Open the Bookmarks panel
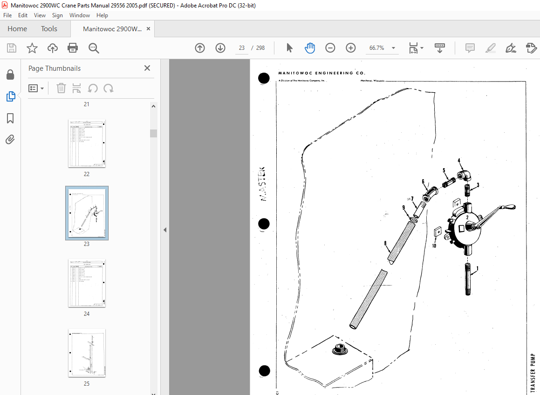This screenshot has height=395, width=540. [10, 118]
